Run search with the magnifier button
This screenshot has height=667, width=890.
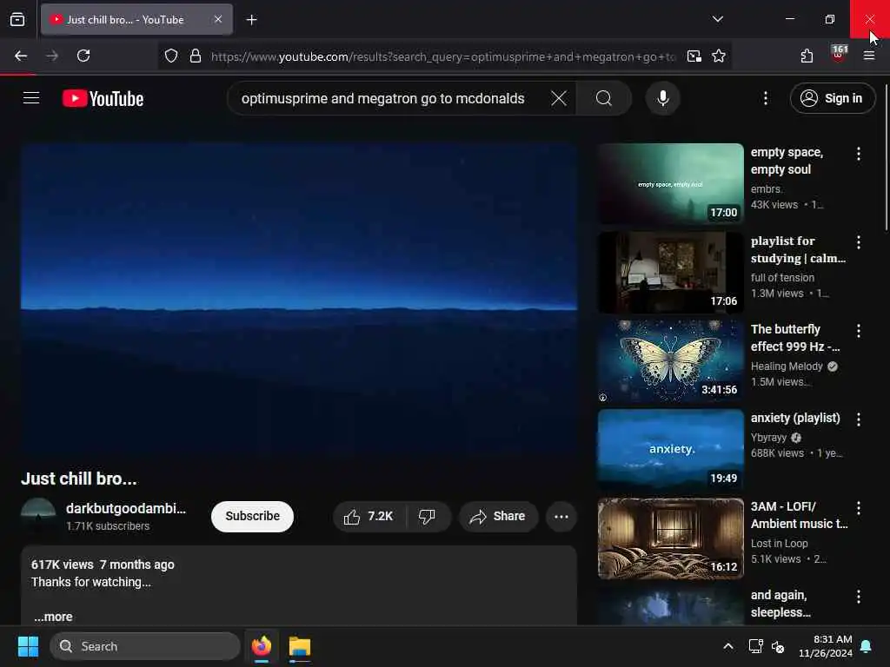[604, 98]
